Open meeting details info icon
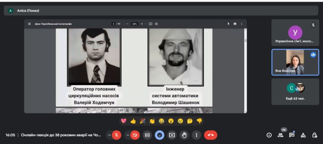This screenshot has height=144, width=323. (x=269, y=135)
